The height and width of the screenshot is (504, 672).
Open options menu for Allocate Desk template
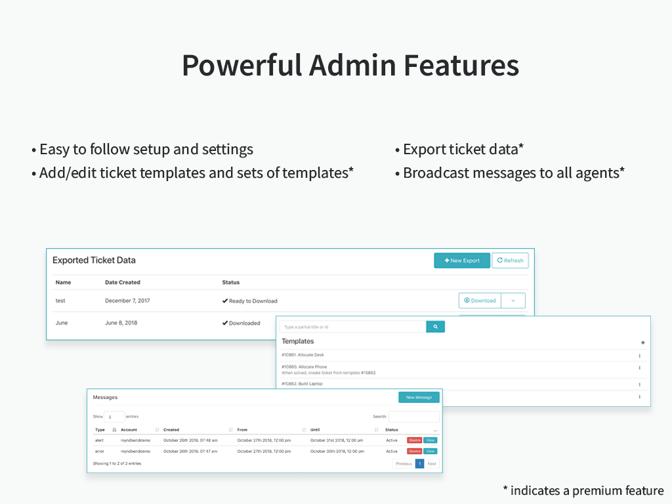click(639, 356)
